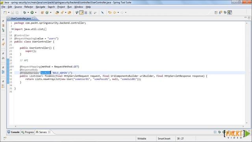Click the Save All toolbar icon

17,13
